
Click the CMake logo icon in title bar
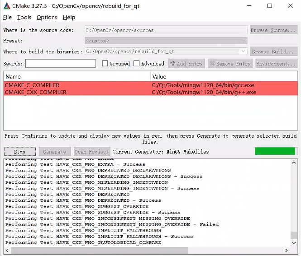(x=7, y=6)
